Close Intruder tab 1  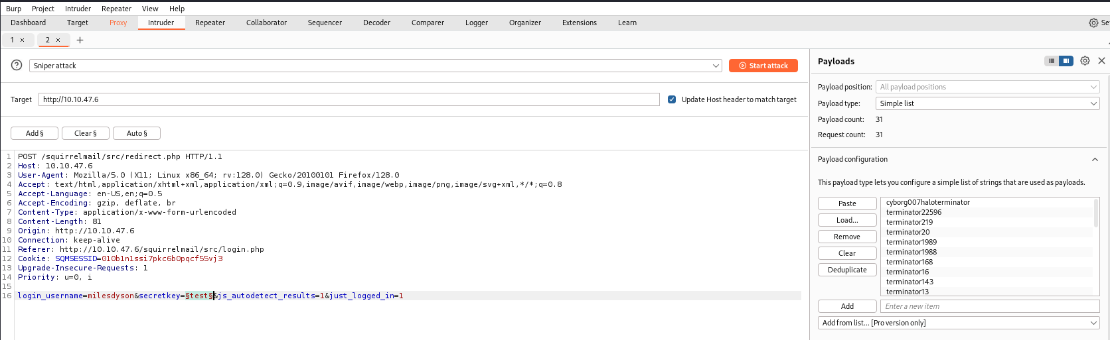tap(22, 40)
